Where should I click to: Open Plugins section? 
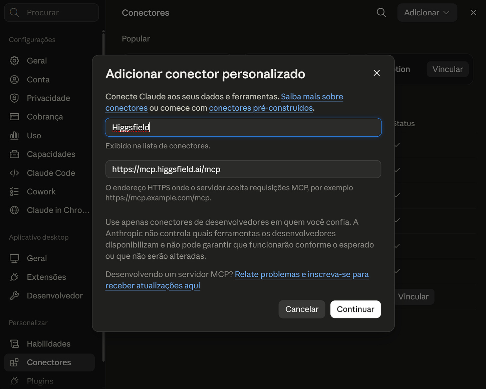tap(49, 381)
